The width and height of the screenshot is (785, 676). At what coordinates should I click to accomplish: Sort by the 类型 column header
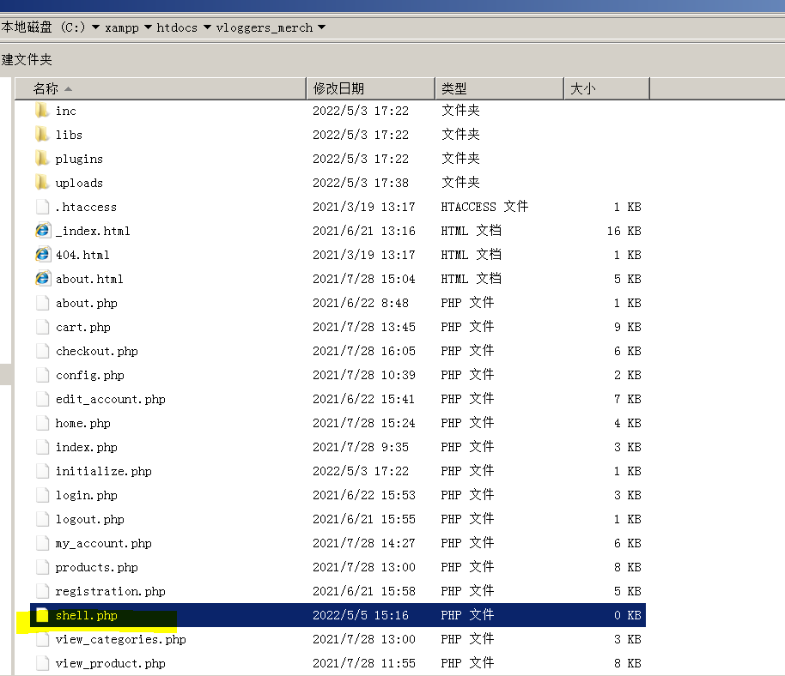(499, 88)
